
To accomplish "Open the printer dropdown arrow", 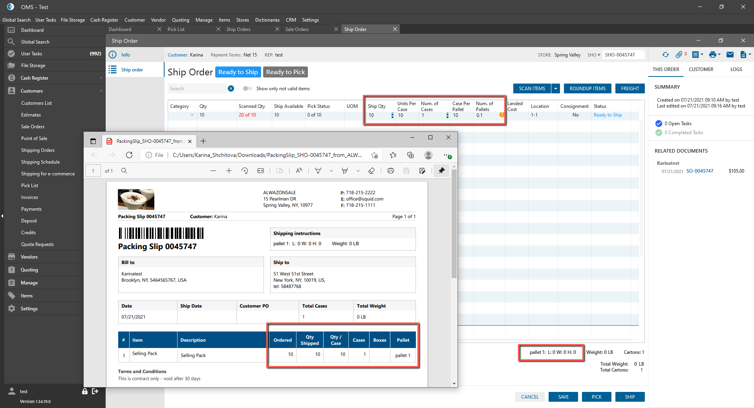I will point(719,55).
